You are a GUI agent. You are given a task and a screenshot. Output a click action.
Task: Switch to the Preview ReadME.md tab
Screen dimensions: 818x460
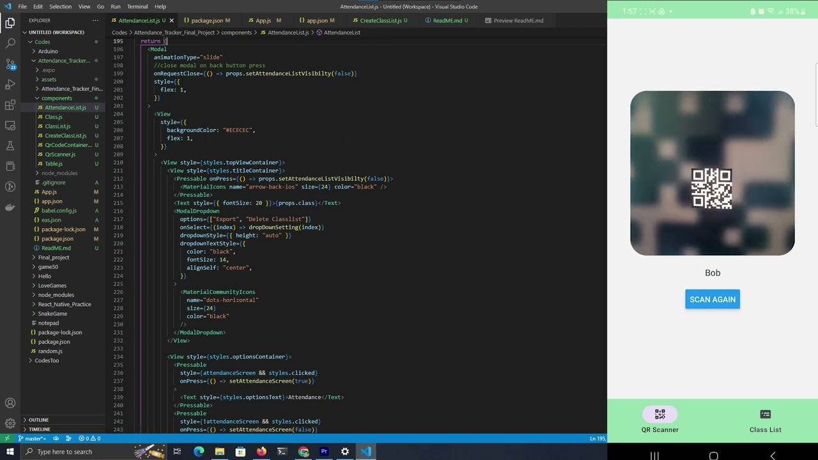click(x=518, y=20)
